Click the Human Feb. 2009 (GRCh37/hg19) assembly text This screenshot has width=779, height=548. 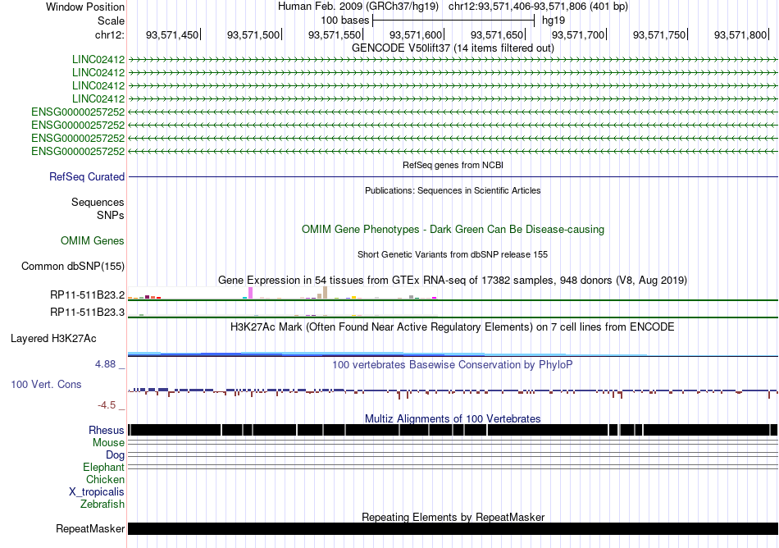358,7
